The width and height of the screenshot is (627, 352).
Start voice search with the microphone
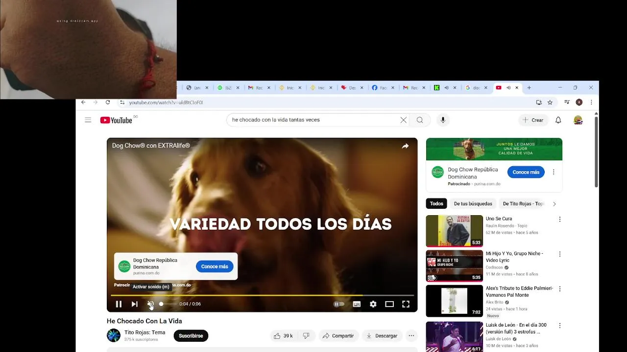click(443, 120)
